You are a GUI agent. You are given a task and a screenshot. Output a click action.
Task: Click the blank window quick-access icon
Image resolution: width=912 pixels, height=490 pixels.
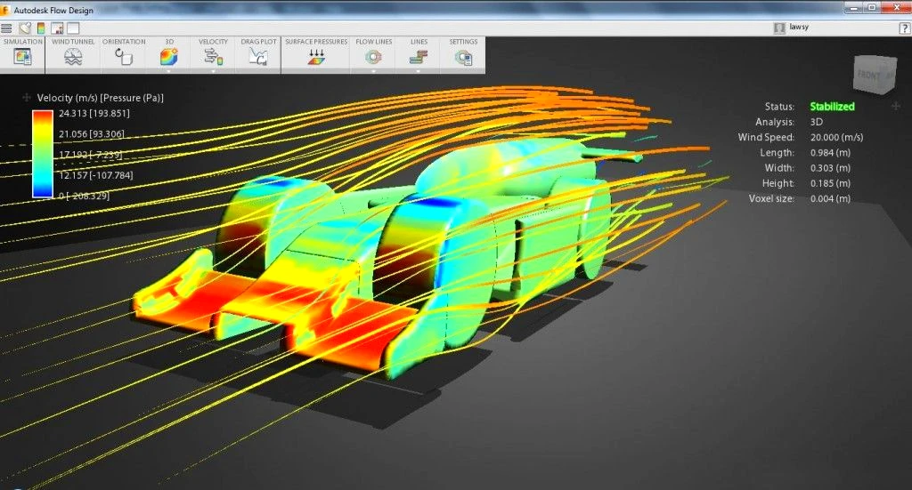[x=73, y=28]
